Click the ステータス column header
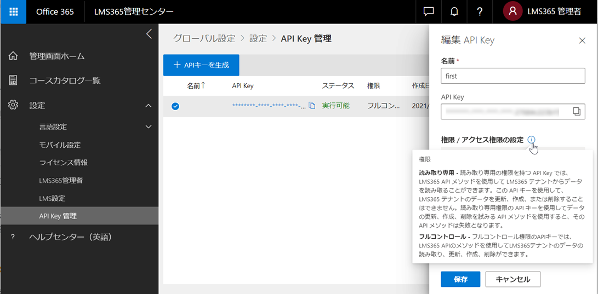 (338, 86)
